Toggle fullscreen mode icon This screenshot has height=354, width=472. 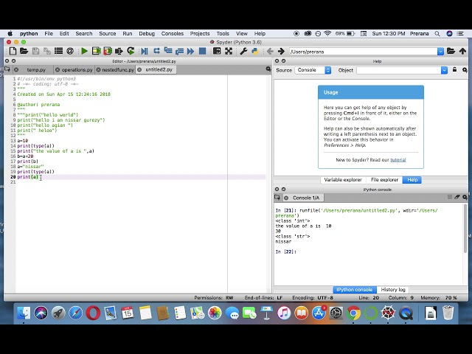(x=229, y=51)
